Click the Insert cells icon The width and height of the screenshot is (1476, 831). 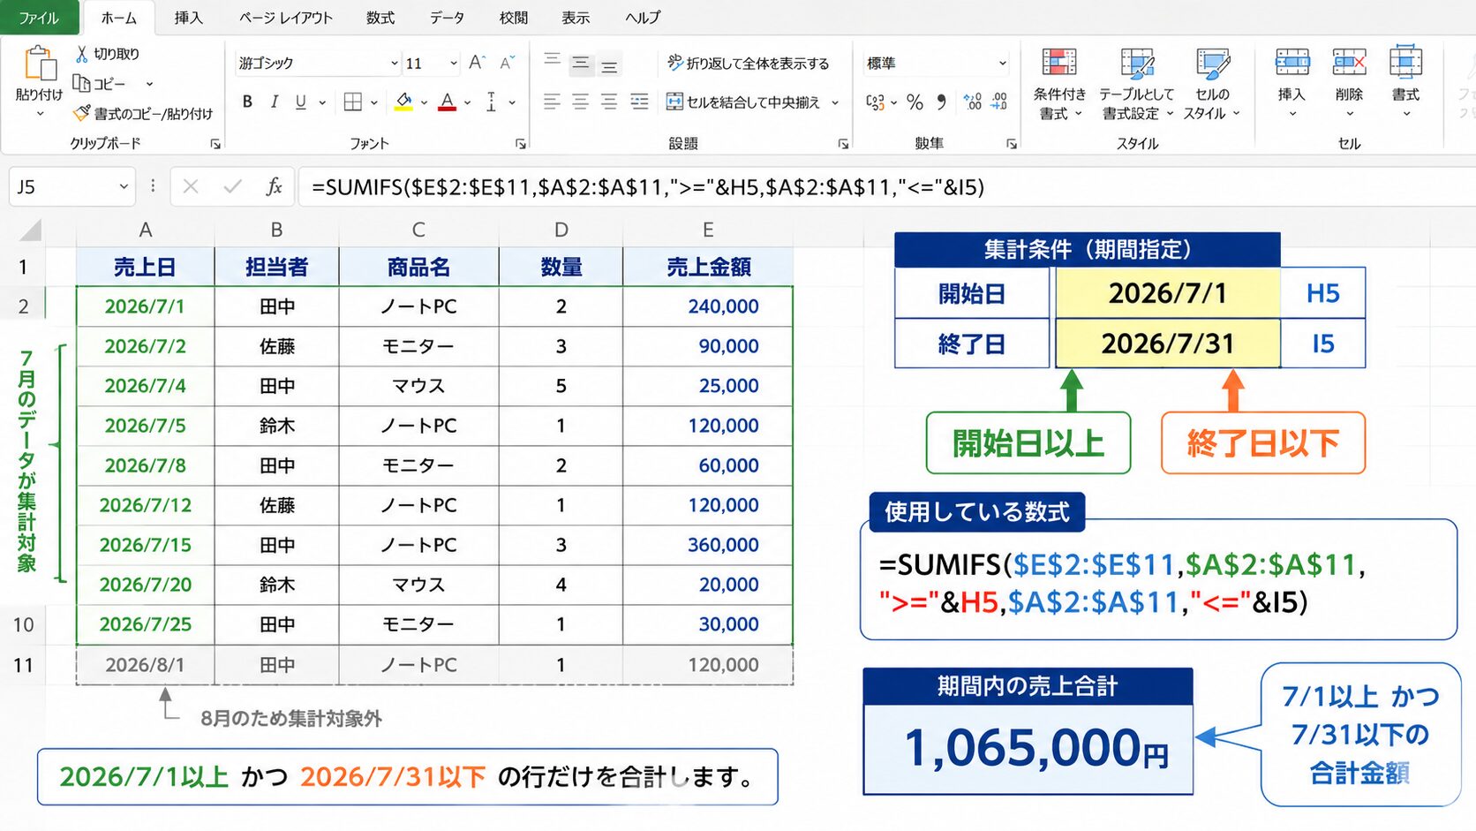click(1291, 63)
